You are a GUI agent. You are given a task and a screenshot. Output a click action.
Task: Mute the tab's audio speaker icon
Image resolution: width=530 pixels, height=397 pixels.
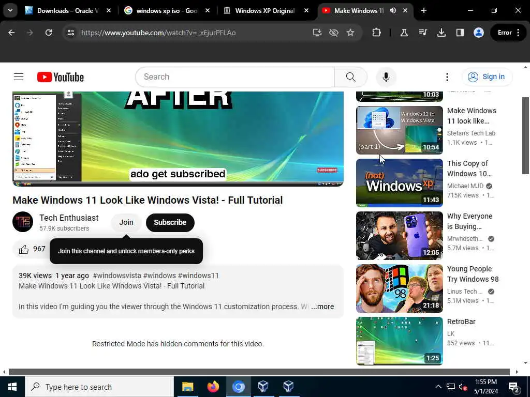[x=392, y=10]
